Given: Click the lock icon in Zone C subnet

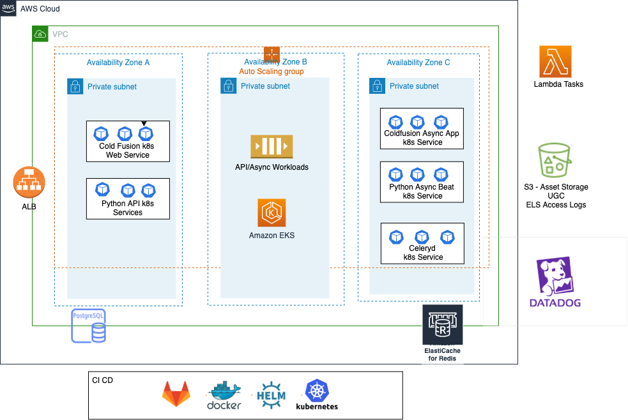Looking at the screenshot, I should coord(378,86).
